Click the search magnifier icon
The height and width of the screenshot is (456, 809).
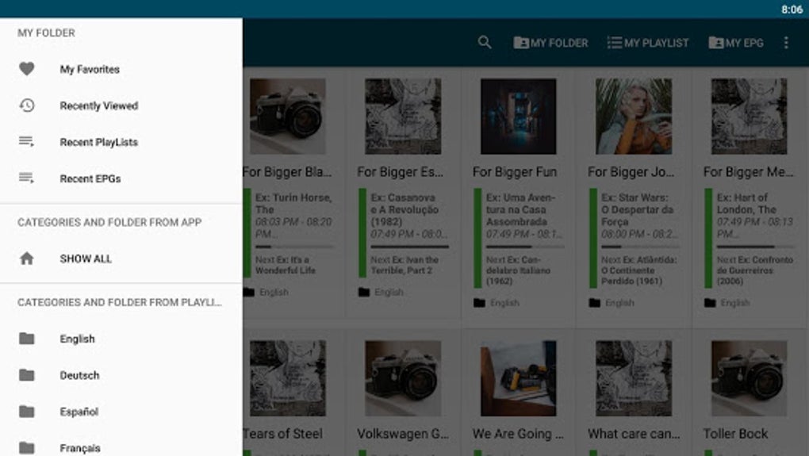(x=485, y=42)
